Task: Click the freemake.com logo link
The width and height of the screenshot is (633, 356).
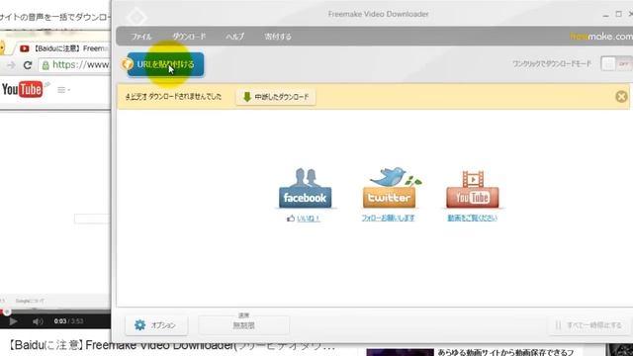Action: point(601,37)
